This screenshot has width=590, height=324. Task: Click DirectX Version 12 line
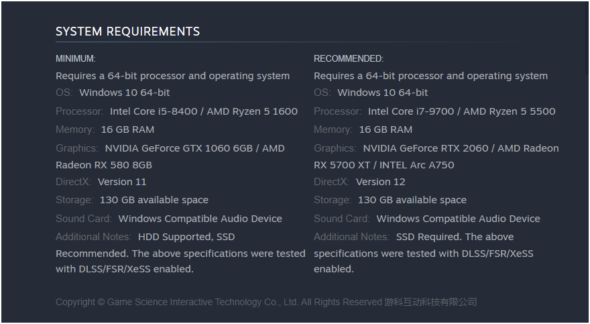tap(359, 182)
